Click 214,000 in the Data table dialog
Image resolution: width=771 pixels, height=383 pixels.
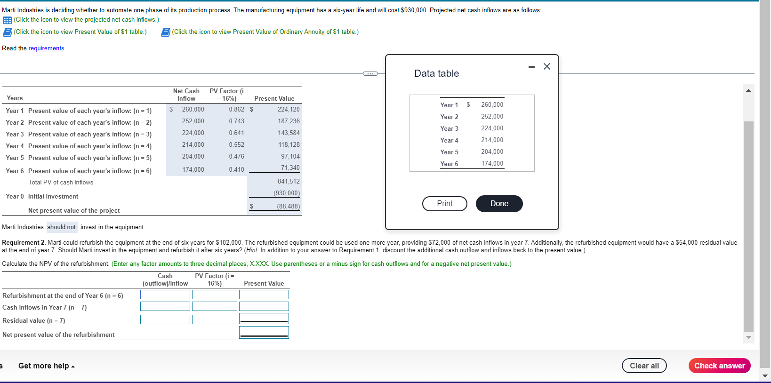coord(492,140)
